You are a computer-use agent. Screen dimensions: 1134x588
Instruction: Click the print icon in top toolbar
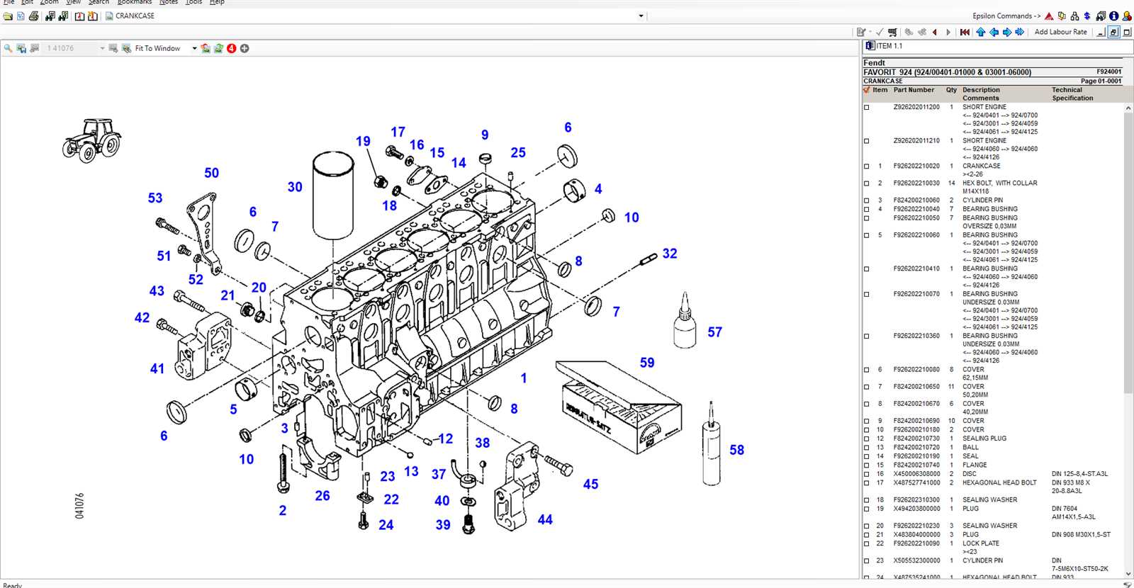click(33, 16)
